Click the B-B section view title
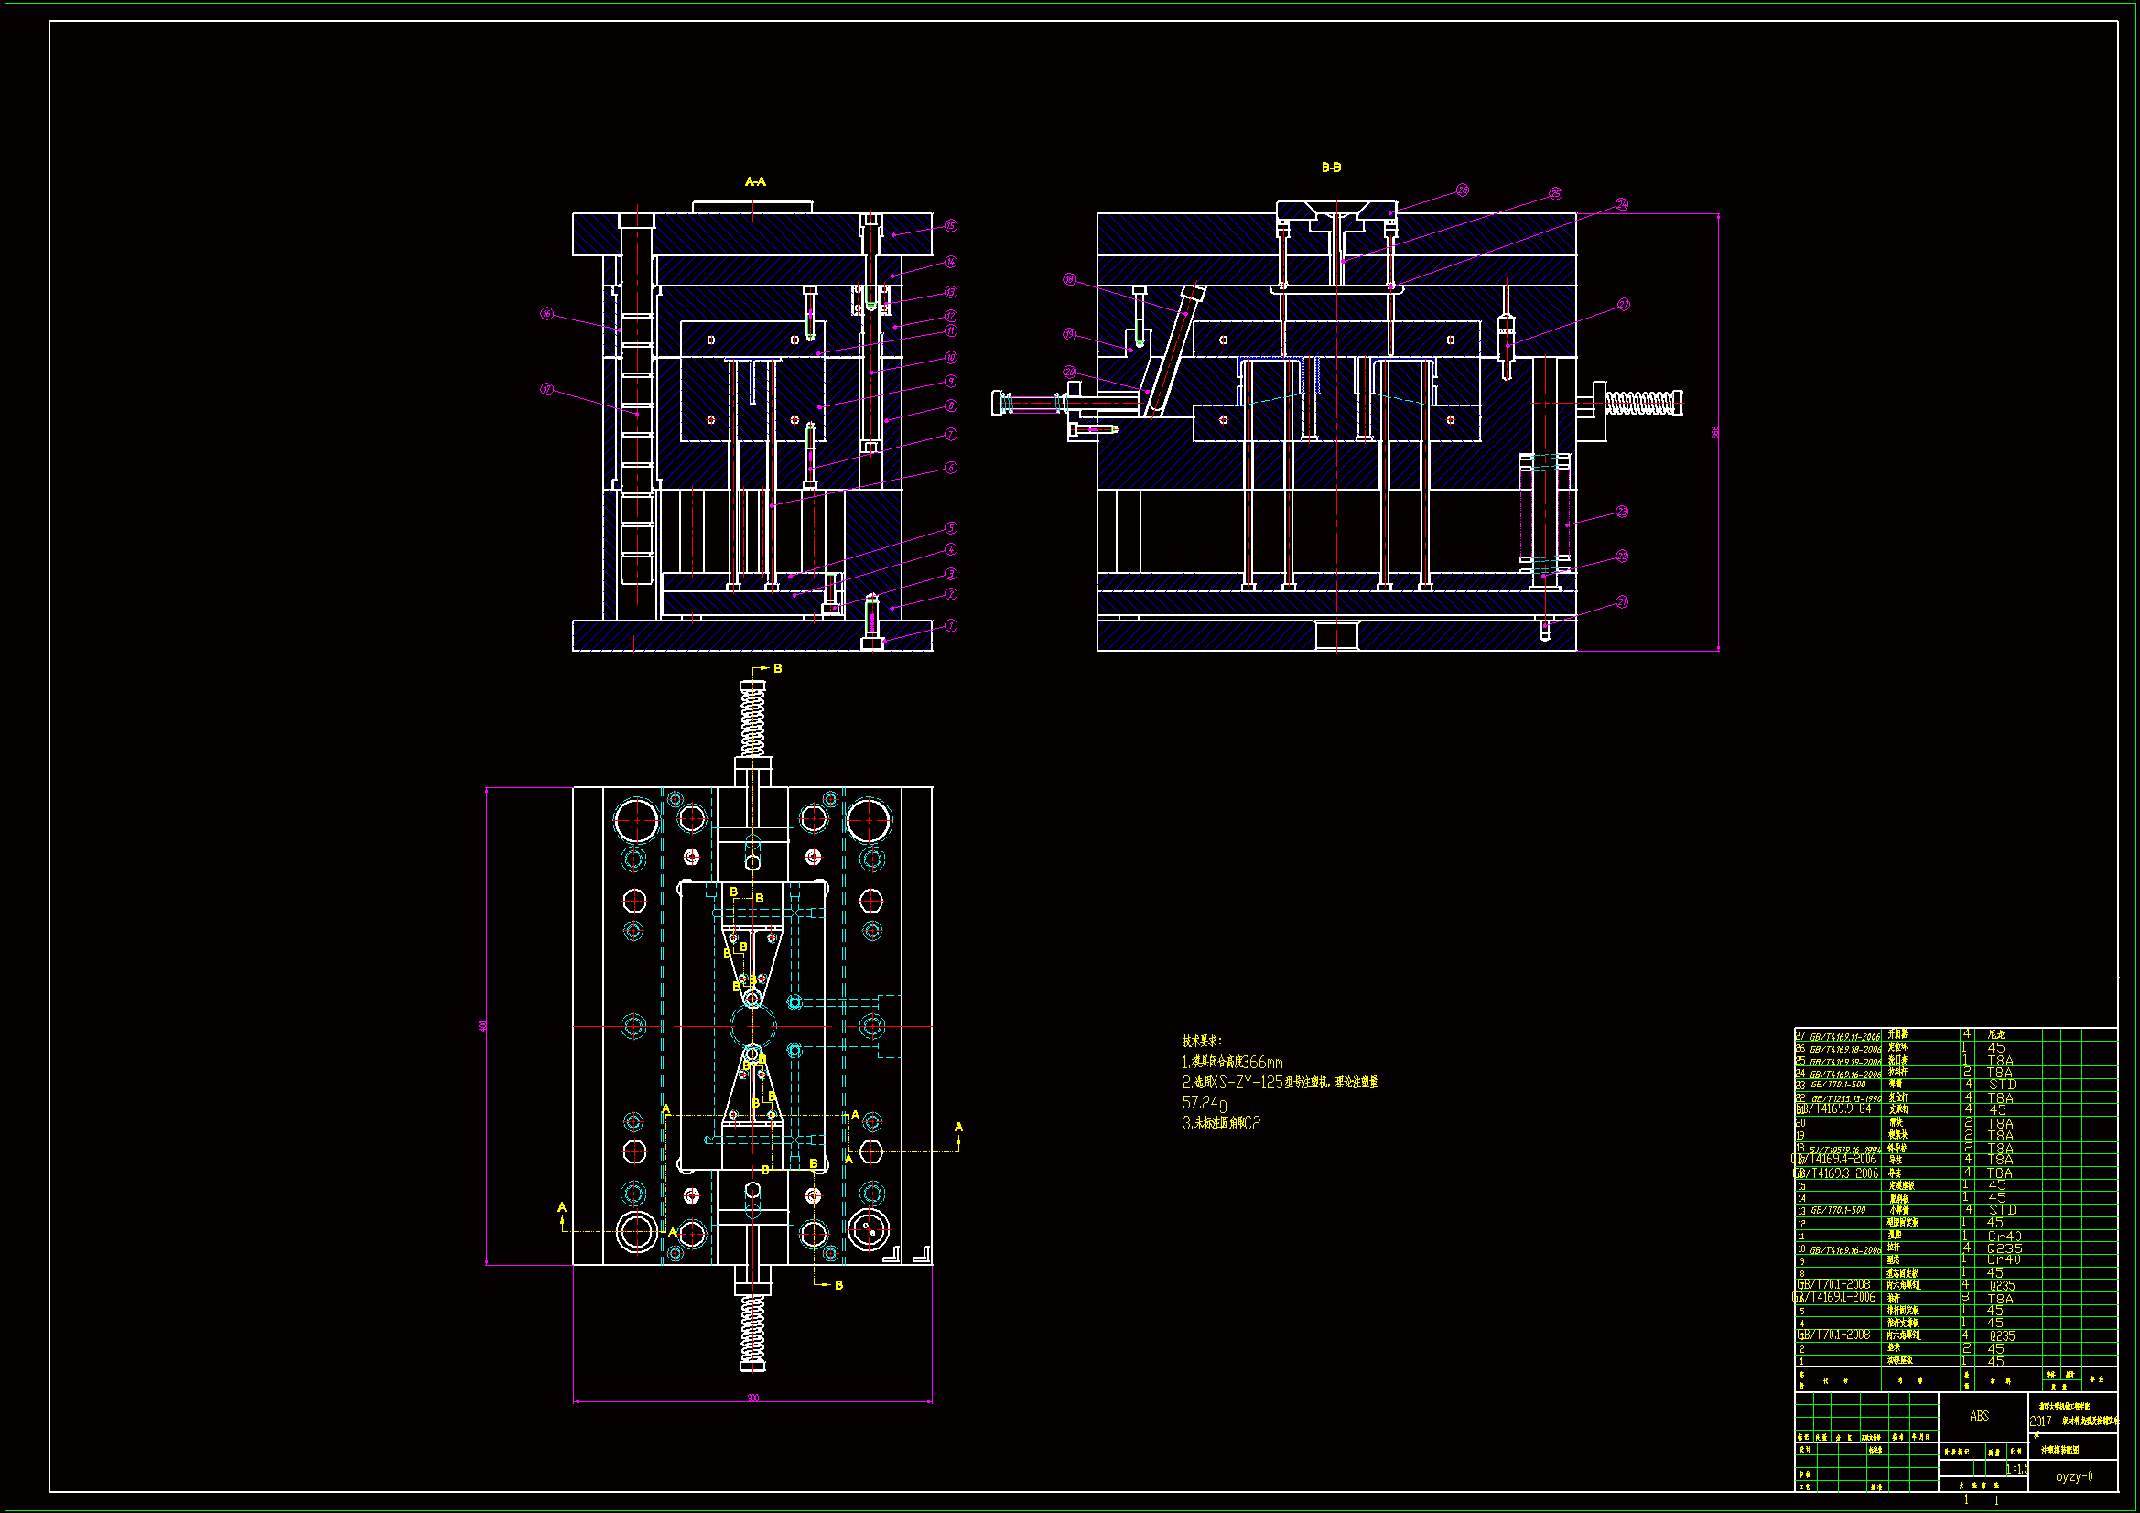 pos(1331,168)
